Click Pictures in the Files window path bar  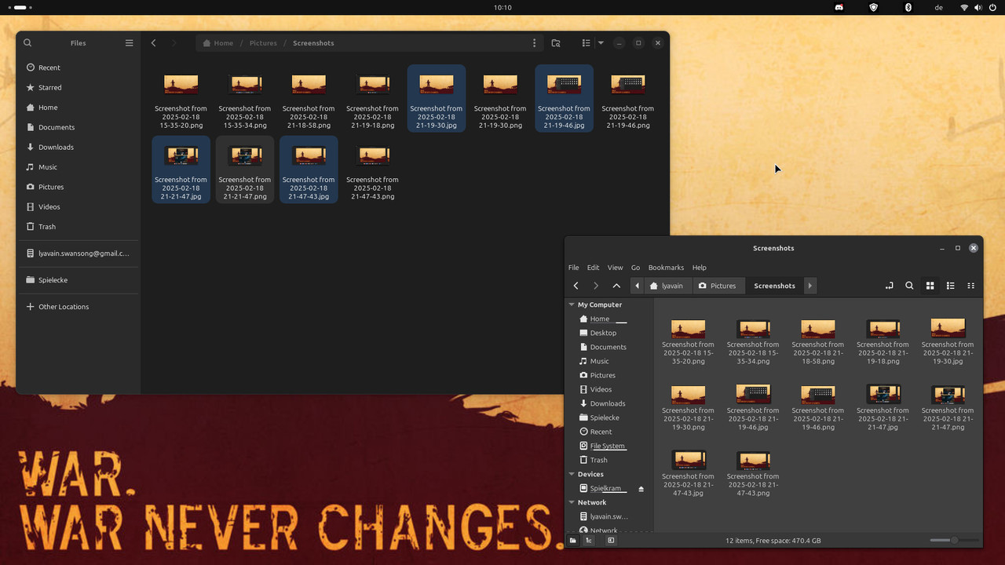click(263, 43)
